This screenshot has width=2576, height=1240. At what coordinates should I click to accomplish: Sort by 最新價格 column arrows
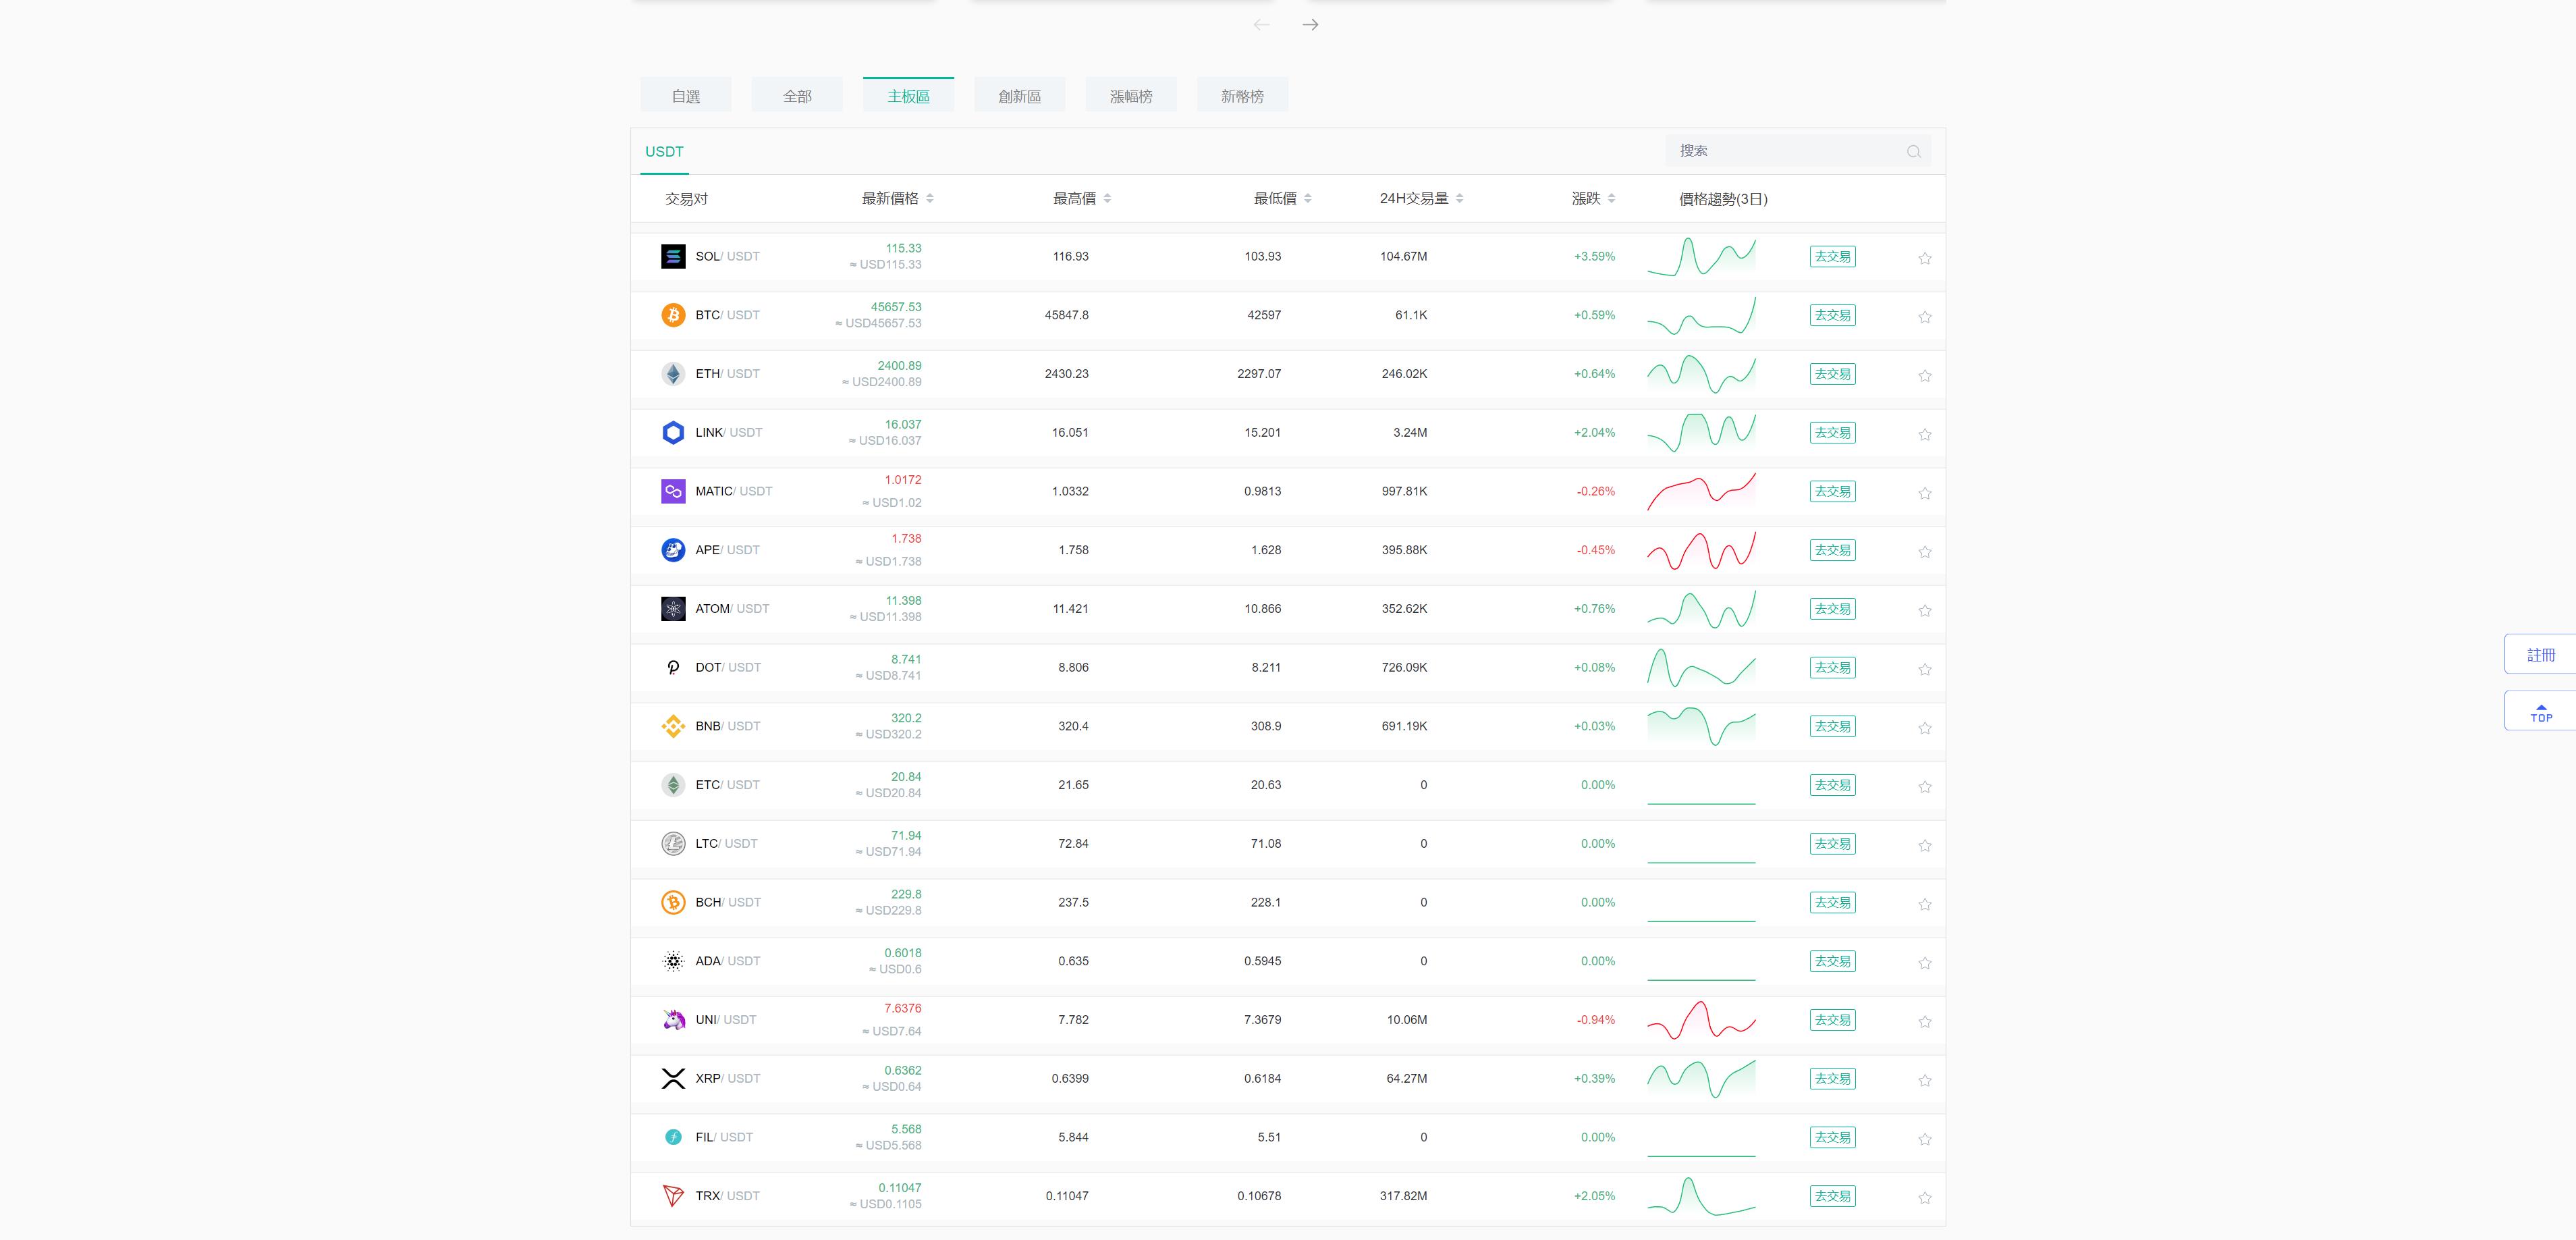click(929, 199)
